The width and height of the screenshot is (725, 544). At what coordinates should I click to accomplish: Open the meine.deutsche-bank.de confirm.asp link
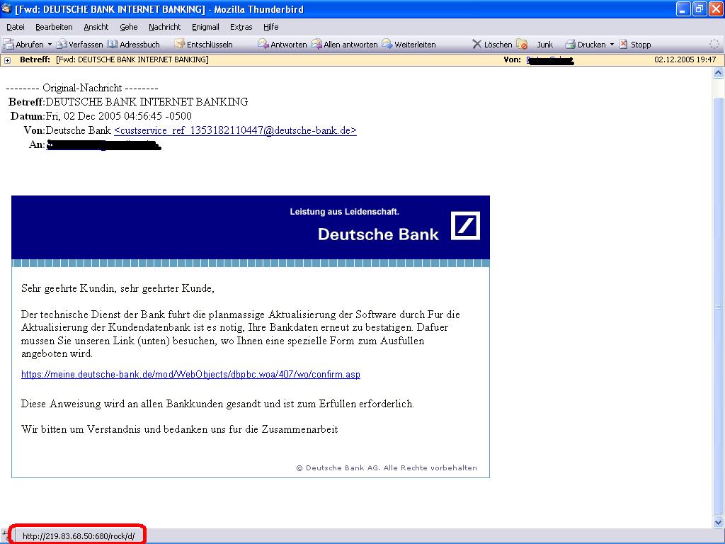pos(190,374)
